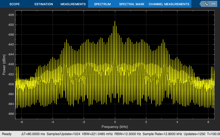Click the 4 frequency tick label

(x=177, y=122)
